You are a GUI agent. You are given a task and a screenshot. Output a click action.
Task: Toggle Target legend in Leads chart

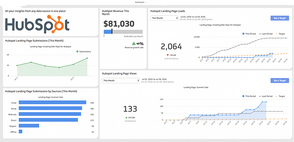click(280, 34)
